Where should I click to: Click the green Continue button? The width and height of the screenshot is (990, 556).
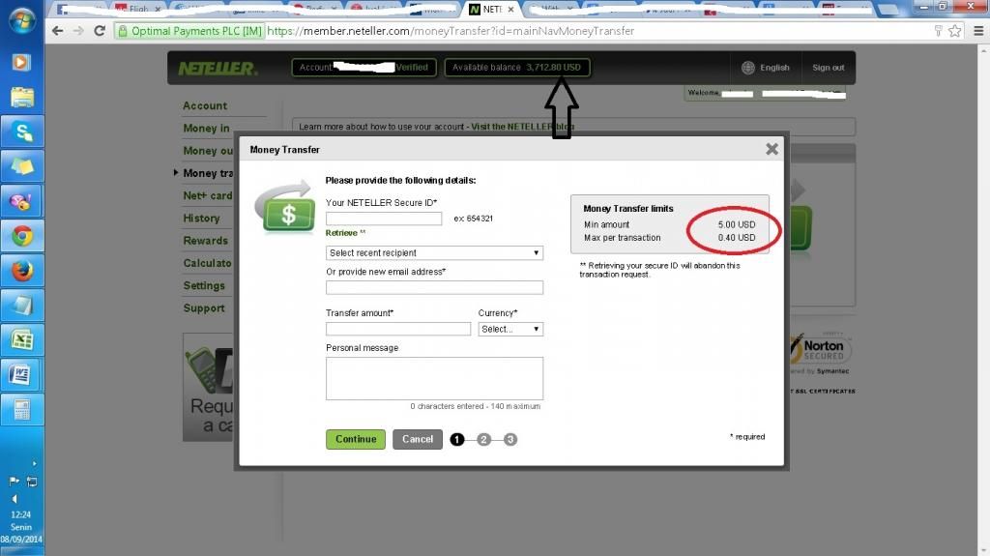tap(356, 439)
